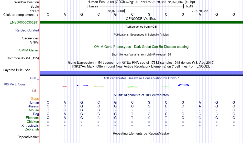
Task: Click the last blue G conservation logo
Action: (x=183, y=85)
